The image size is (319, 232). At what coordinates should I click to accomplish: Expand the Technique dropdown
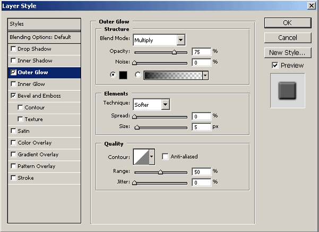click(x=165, y=105)
